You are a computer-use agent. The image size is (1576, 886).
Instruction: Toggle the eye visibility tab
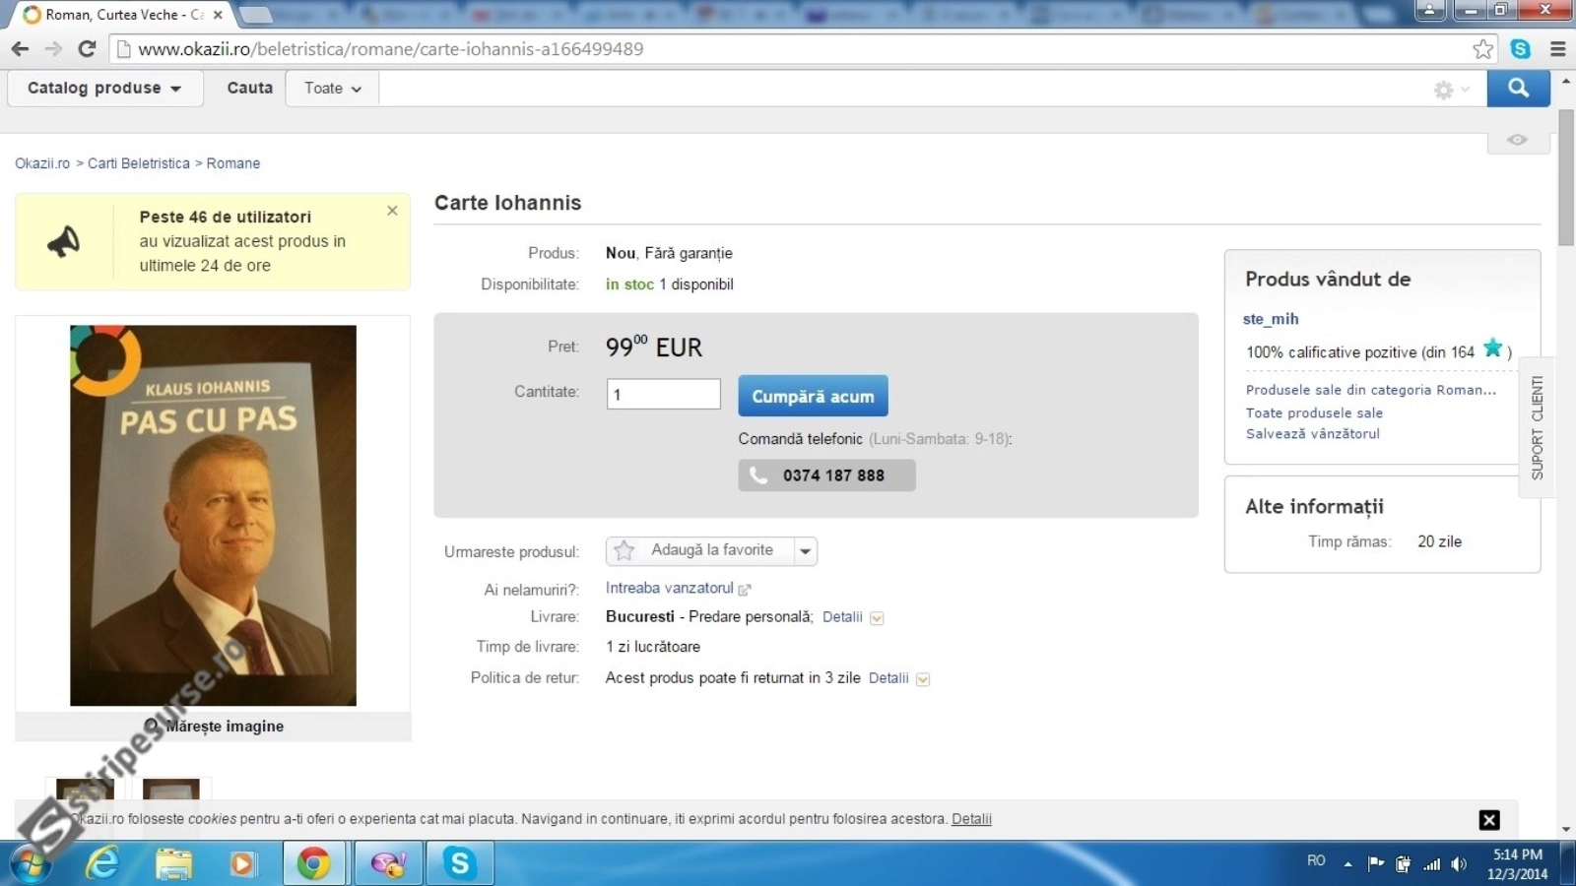point(1517,140)
